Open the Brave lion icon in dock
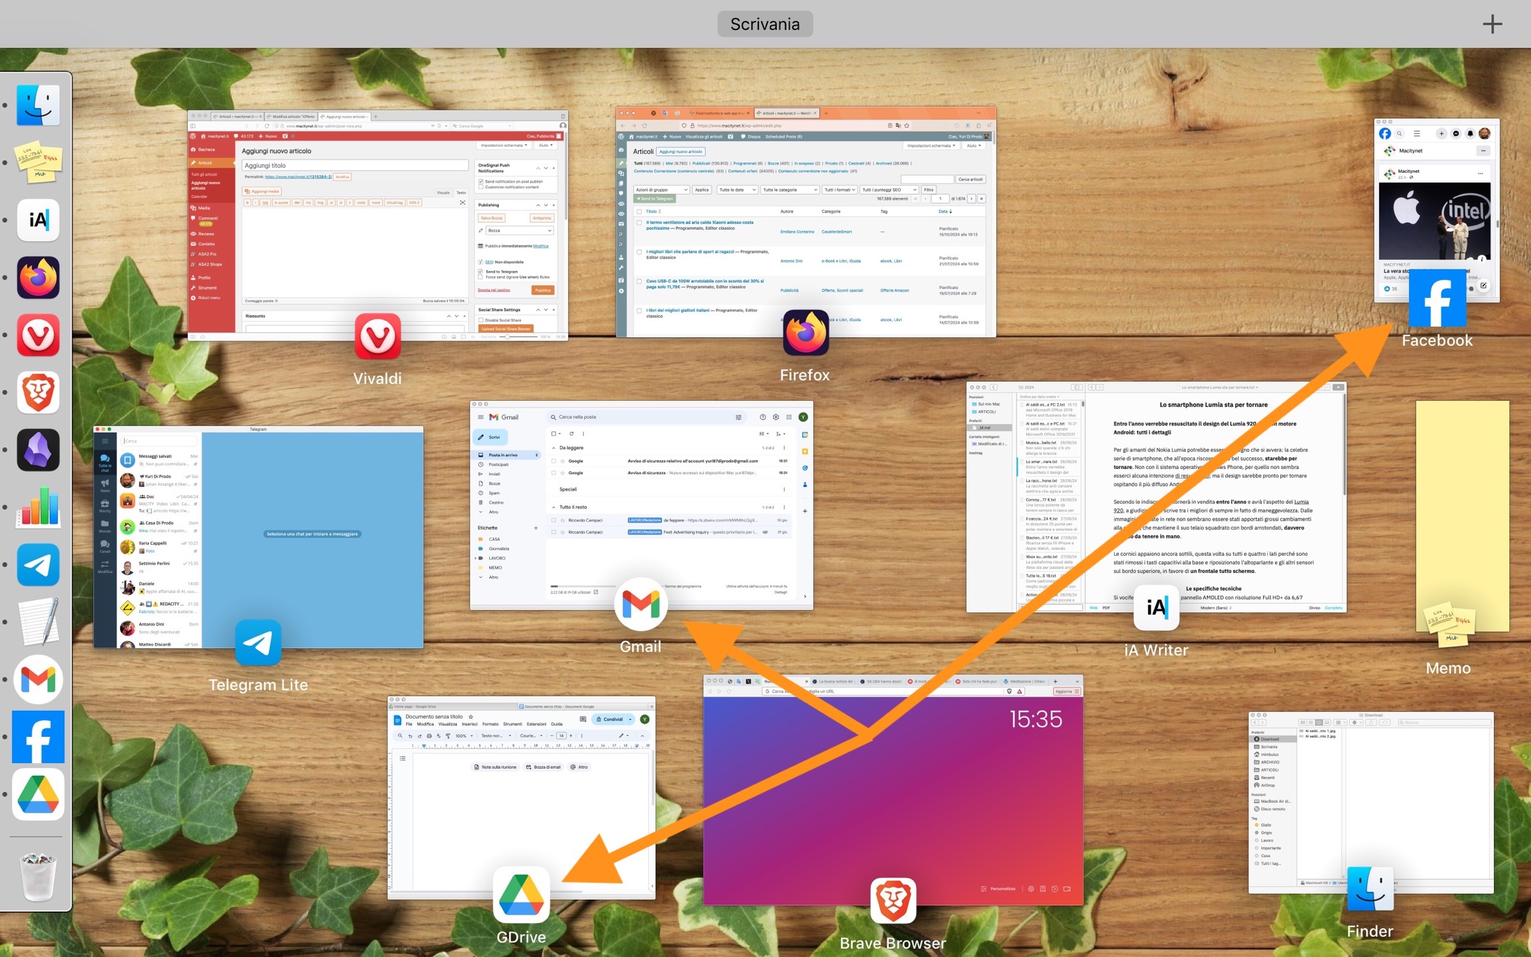The width and height of the screenshot is (1531, 957). pyautogui.click(x=38, y=392)
